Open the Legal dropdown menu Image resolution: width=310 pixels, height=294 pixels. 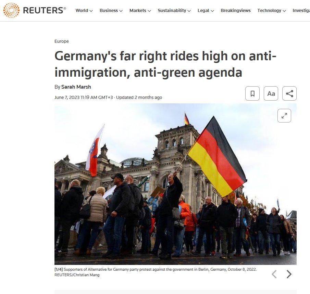206,11
